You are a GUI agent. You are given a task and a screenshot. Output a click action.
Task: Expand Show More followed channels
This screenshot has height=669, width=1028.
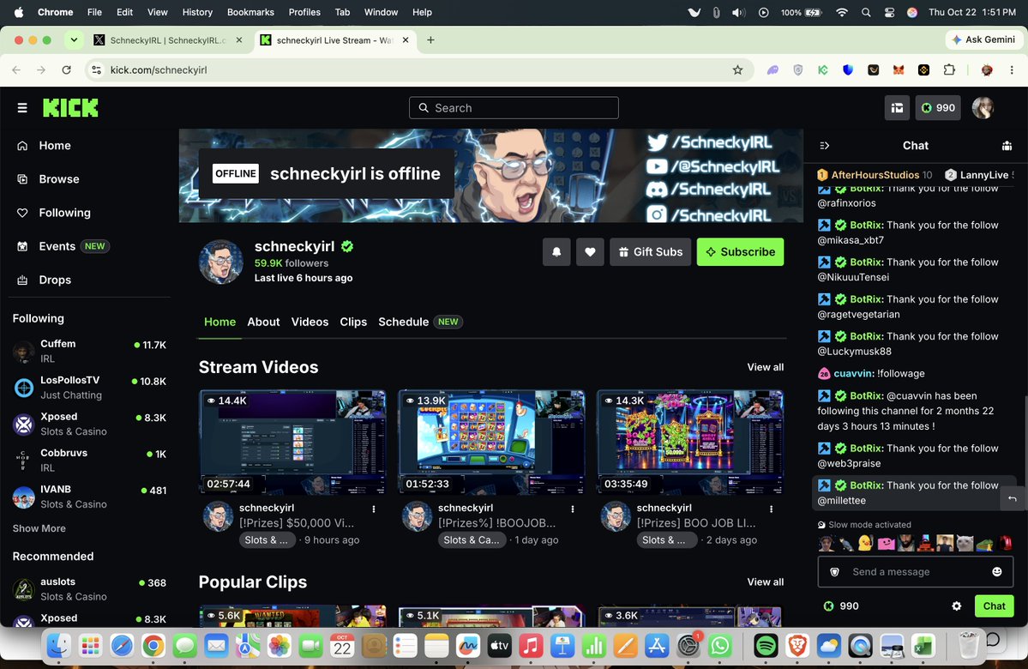[39, 528]
